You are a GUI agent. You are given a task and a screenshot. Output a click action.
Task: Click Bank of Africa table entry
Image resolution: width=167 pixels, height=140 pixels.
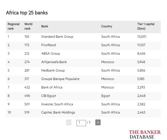pyautogui.click(x=52, y=87)
